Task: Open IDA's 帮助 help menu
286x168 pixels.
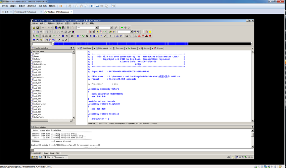Action: point(92,24)
